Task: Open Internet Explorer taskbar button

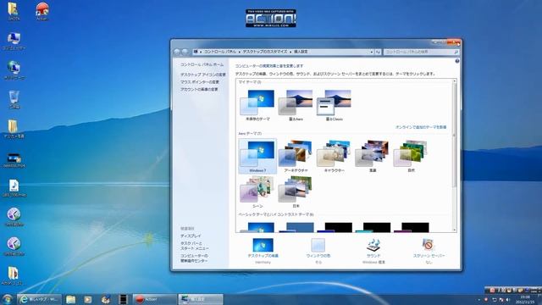Action: pos(39,299)
